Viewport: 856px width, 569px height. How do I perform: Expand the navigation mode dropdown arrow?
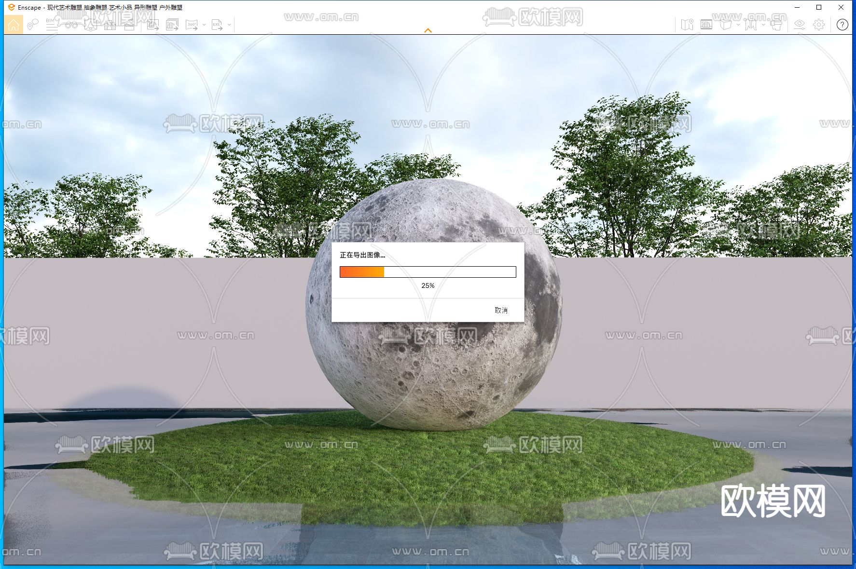click(x=763, y=25)
